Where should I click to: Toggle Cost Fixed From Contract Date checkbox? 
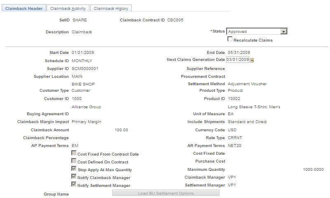[x=74, y=153]
